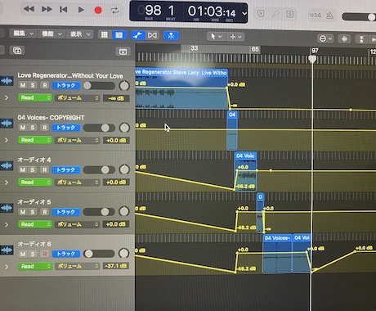The width and height of the screenshot is (376, 311).
Task: Click トラック button on 04 Voices track
Action: click(x=66, y=128)
